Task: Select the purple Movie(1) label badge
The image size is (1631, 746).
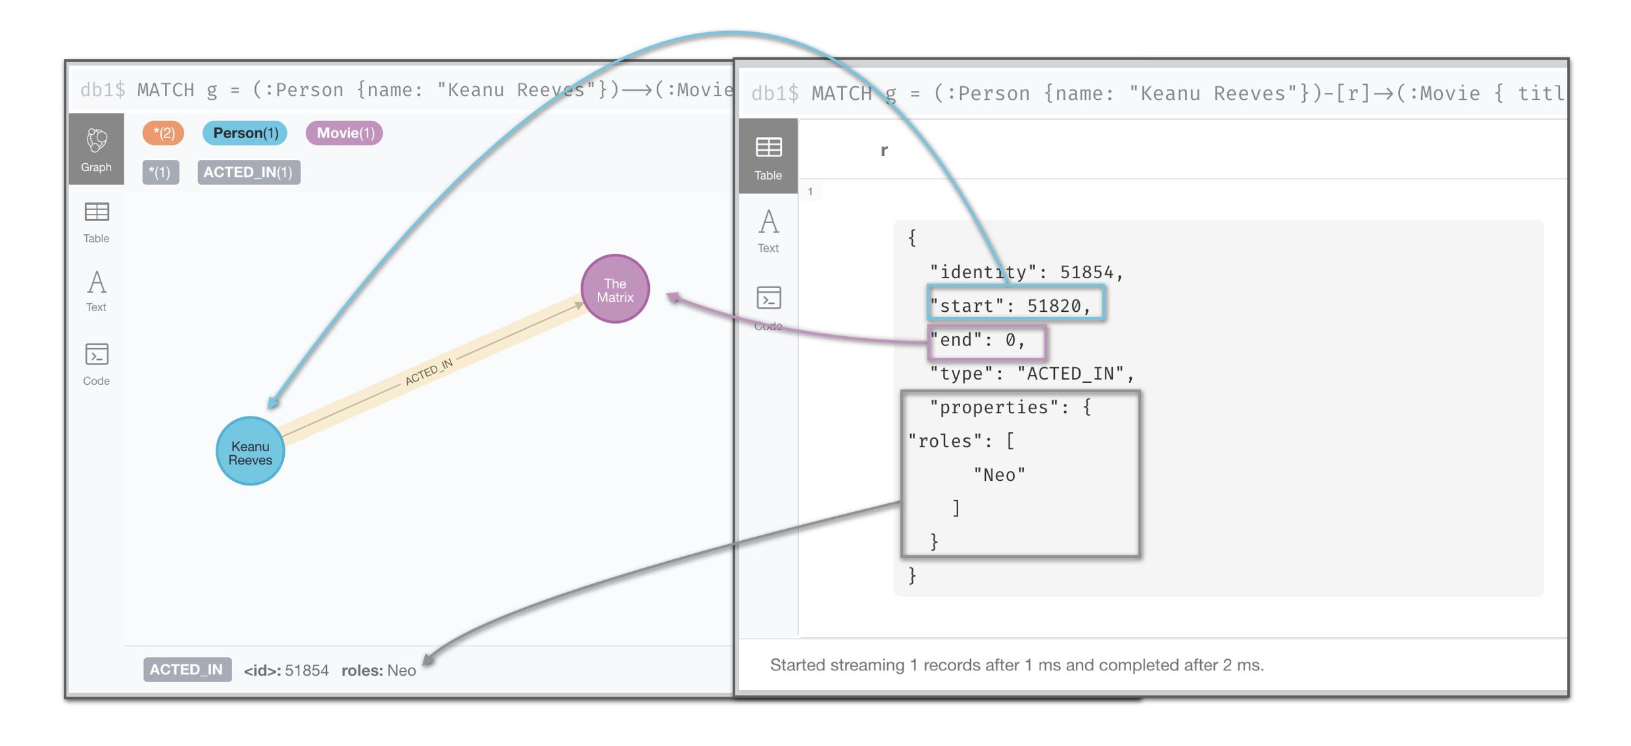Action: pos(345,133)
